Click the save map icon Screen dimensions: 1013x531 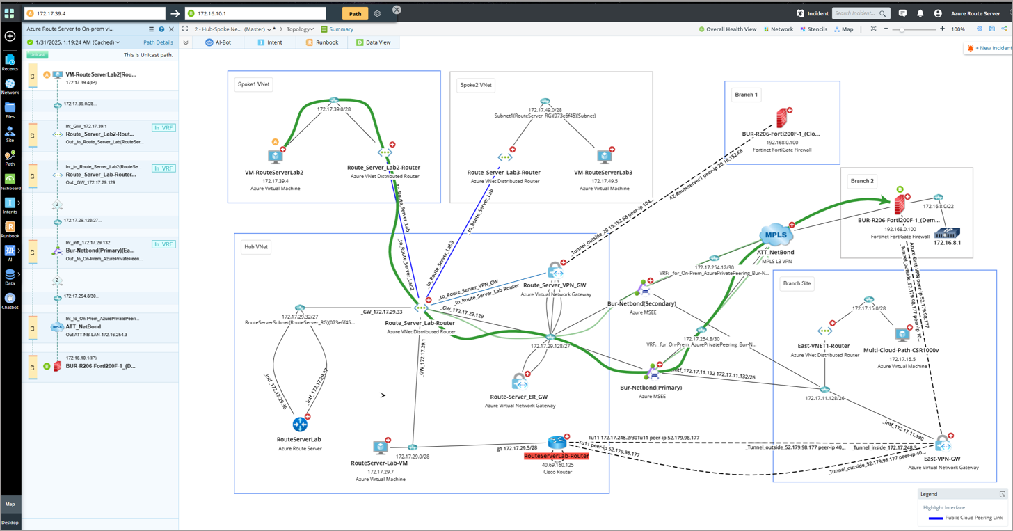(992, 29)
